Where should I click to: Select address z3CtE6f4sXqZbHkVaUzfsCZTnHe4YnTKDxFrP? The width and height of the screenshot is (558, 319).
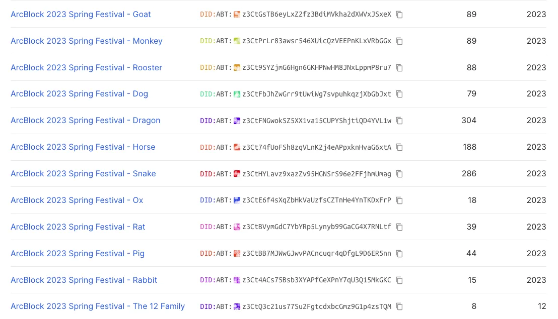(x=317, y=200)
